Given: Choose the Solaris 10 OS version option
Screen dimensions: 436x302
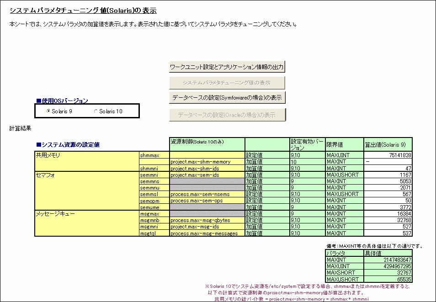Looking at the screenshot, I should pyautogui.click(x=96, y=111).
